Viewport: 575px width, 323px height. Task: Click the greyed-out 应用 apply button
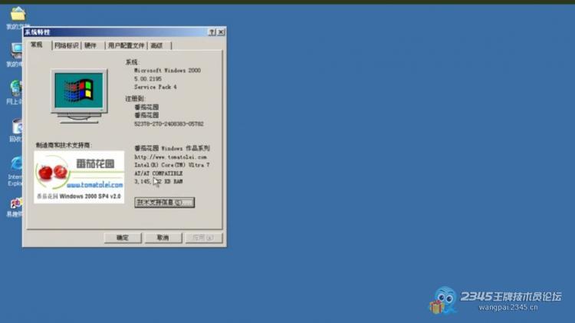(204, 238)
